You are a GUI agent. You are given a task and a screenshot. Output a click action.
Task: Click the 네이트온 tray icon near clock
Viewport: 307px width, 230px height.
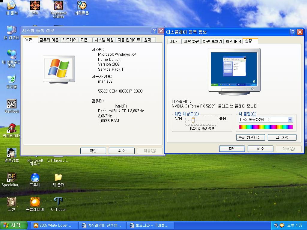coord(282,226)
